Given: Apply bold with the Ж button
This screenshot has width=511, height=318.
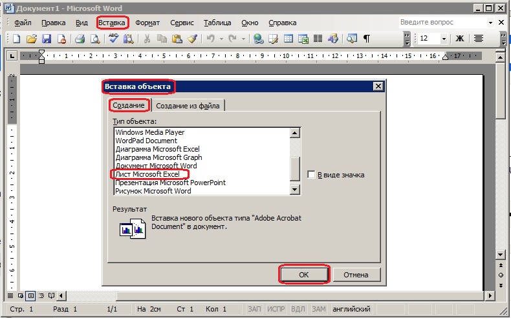Looking at the screenshot, I should pyautogui.click(x=459, y=39).
